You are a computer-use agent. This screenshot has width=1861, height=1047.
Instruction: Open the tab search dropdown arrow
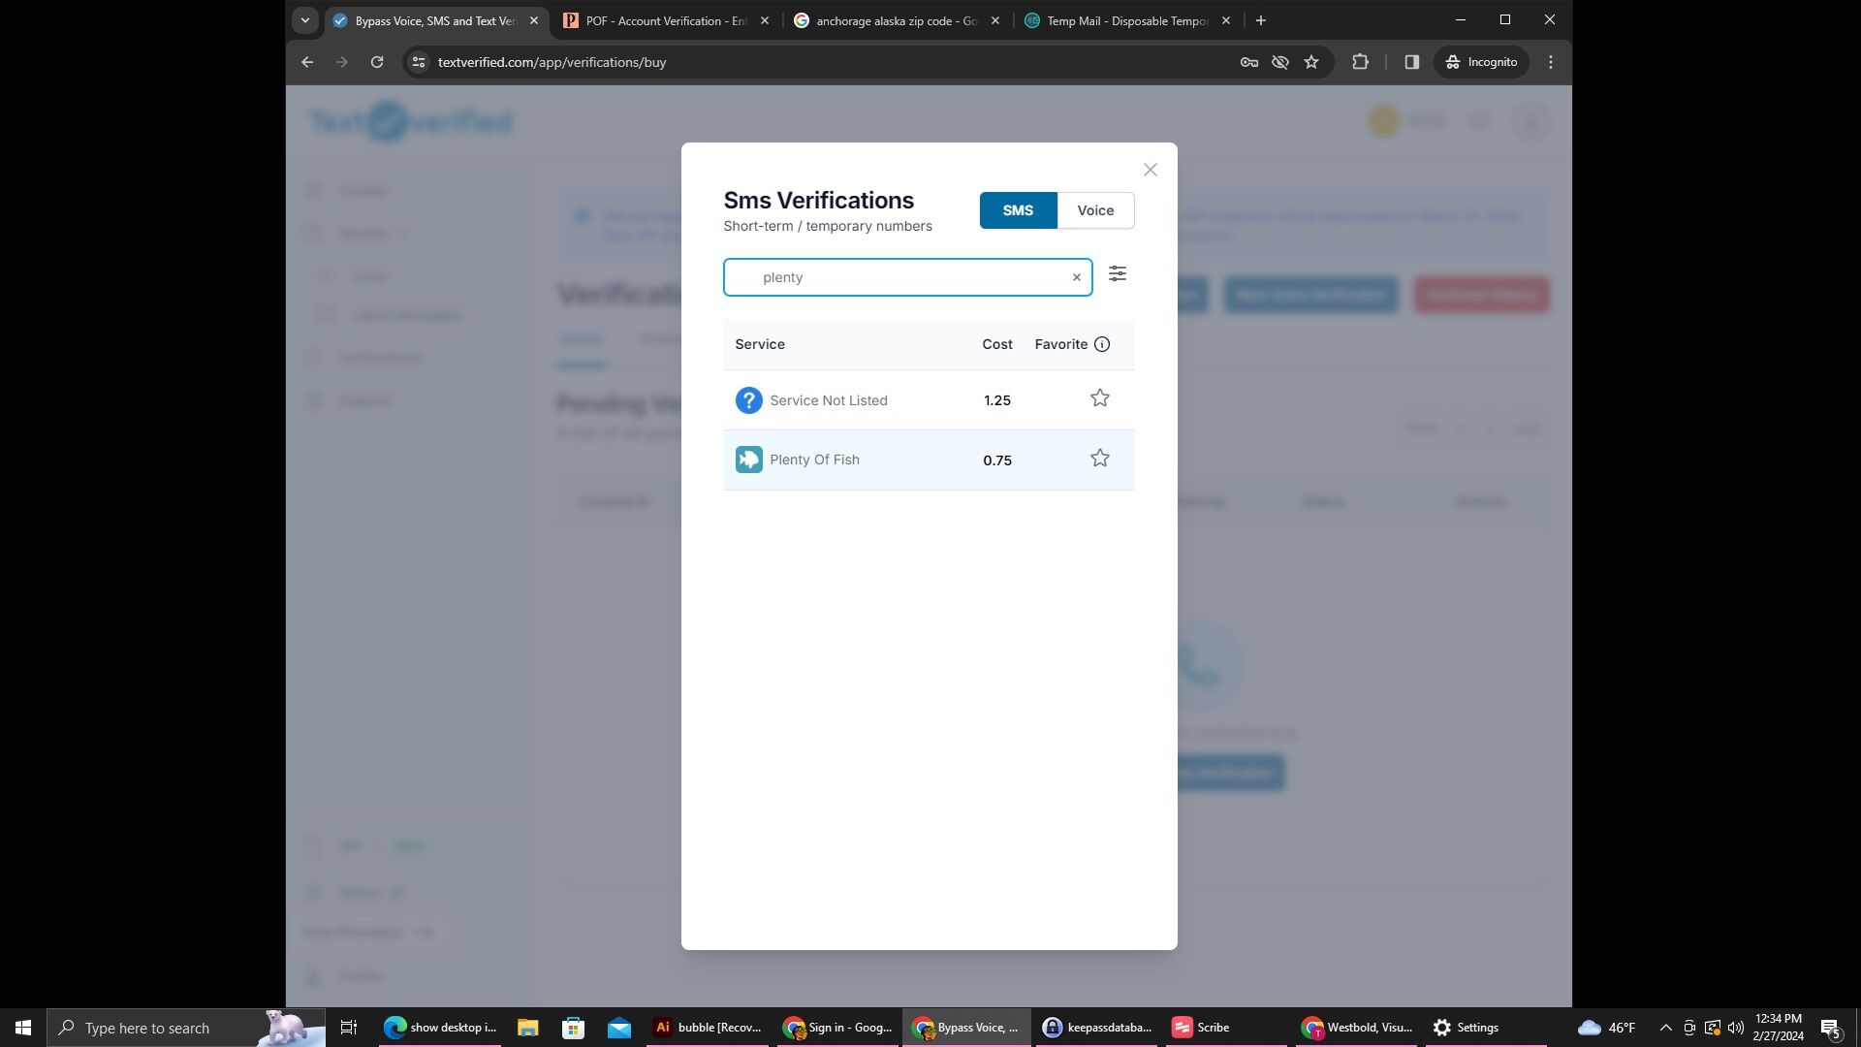tap(304, 20)
